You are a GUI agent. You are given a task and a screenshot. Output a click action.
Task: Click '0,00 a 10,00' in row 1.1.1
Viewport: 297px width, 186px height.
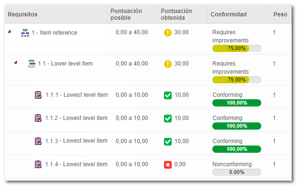pyautogui.click(x=132, y=95)
